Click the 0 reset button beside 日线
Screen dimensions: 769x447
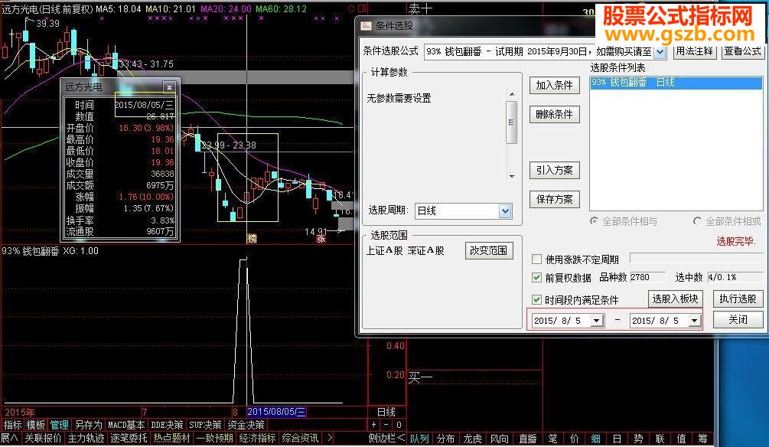[x=399, y=425]
